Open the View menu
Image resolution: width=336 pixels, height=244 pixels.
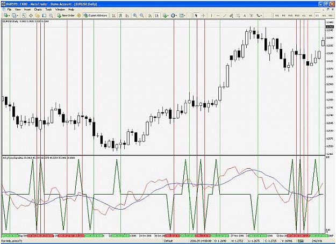pyautogui.click(x=18, y=10)
